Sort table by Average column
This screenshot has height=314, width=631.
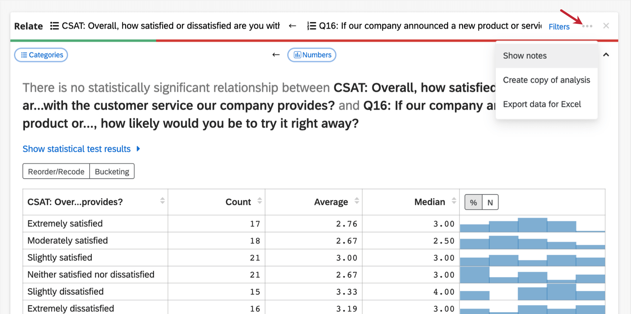pos(357,201)
